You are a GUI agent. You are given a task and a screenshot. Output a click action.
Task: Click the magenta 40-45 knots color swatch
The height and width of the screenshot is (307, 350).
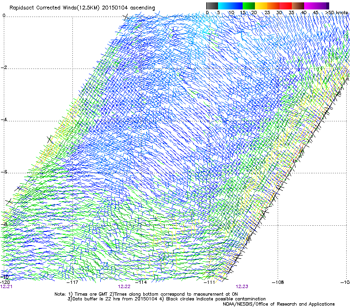pos(310,6)
